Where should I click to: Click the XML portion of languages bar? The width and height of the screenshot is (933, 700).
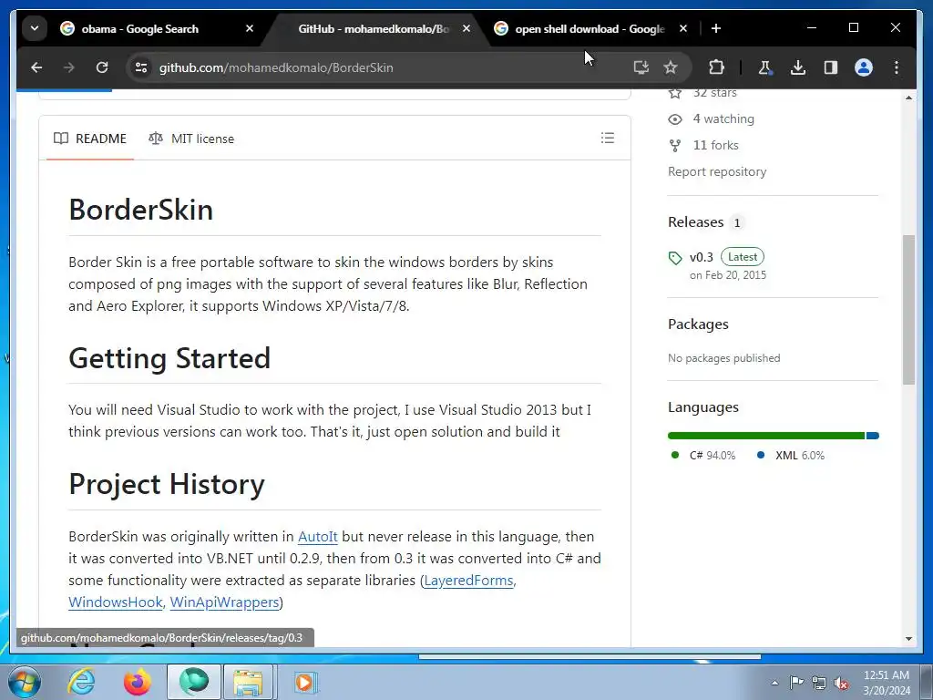tap(872, 436)
